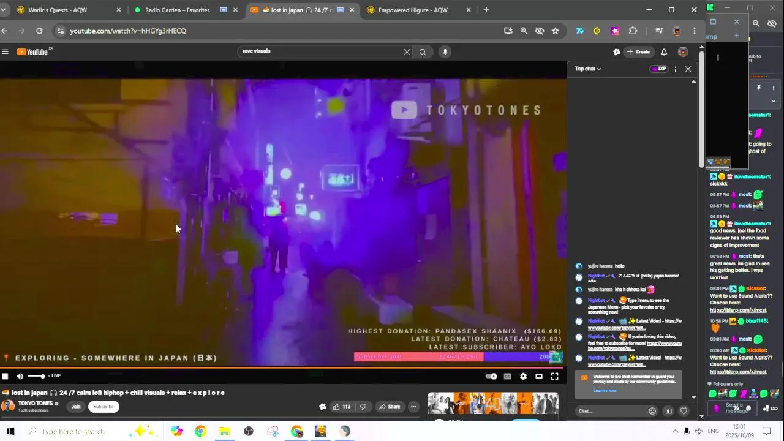Open the emoji picker in chat

pos(652,411)
